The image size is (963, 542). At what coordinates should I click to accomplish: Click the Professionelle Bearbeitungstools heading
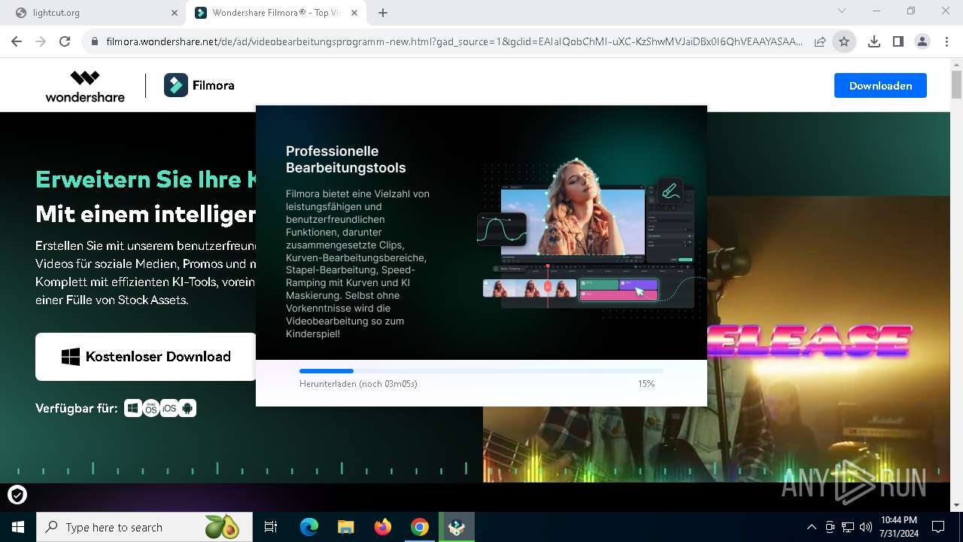point(346,160)
